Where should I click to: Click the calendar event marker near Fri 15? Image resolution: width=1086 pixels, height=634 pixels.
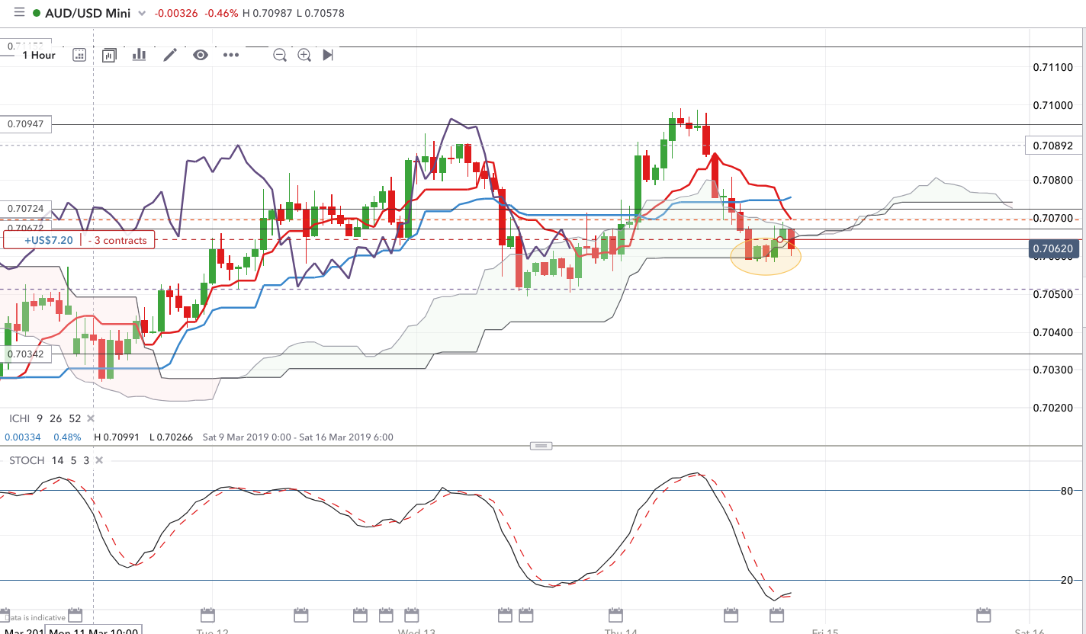click(776, 614)
